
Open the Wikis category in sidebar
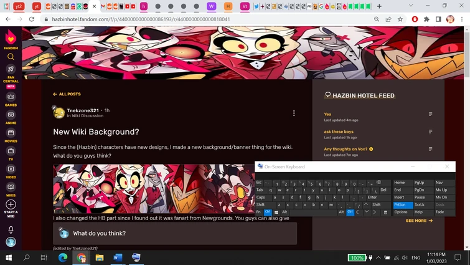pyautogui.click(x=11, y=190)
